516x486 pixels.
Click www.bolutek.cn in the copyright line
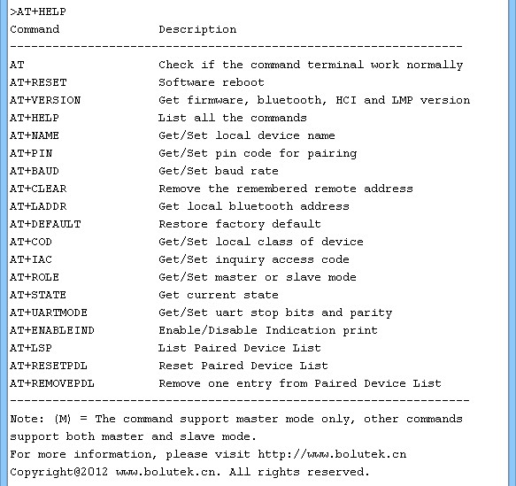coord(168,472)
